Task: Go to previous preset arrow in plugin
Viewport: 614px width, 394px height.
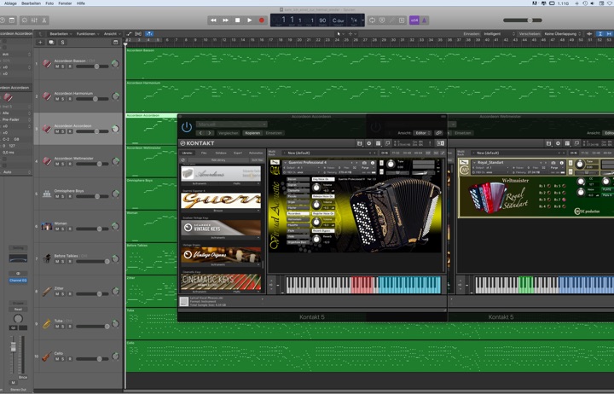Action: tap(200, 133)
